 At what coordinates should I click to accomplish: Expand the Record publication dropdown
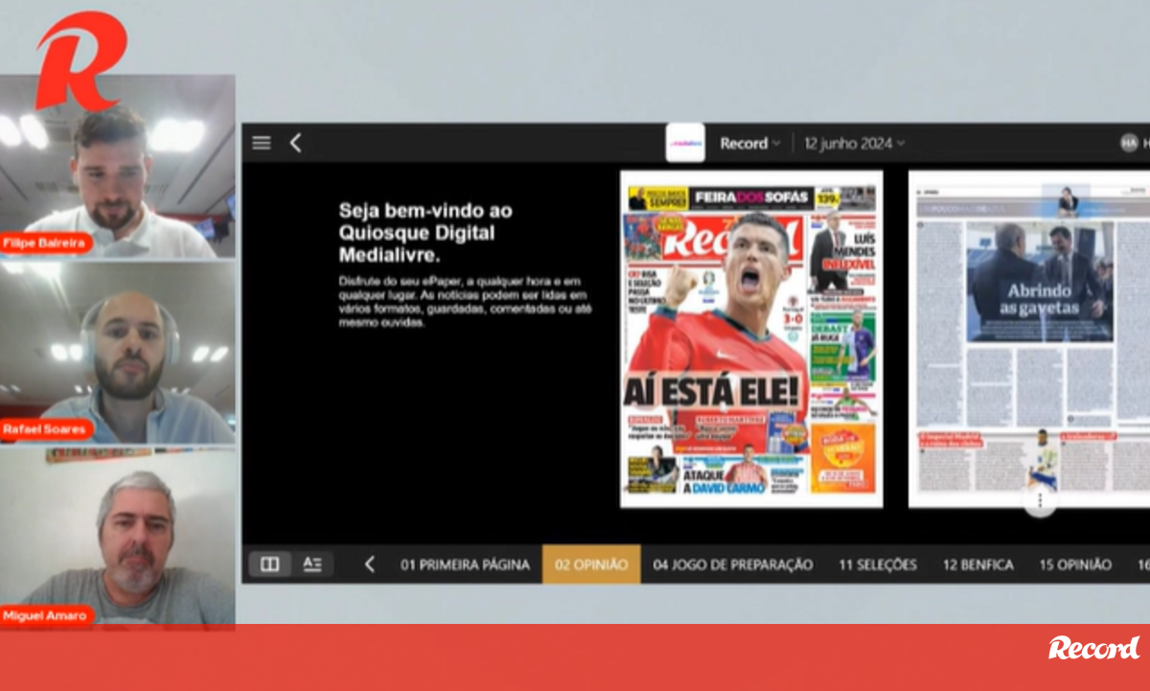point(749,143)
